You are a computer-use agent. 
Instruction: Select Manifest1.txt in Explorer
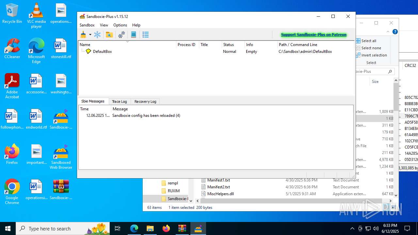tap(218, 180)
